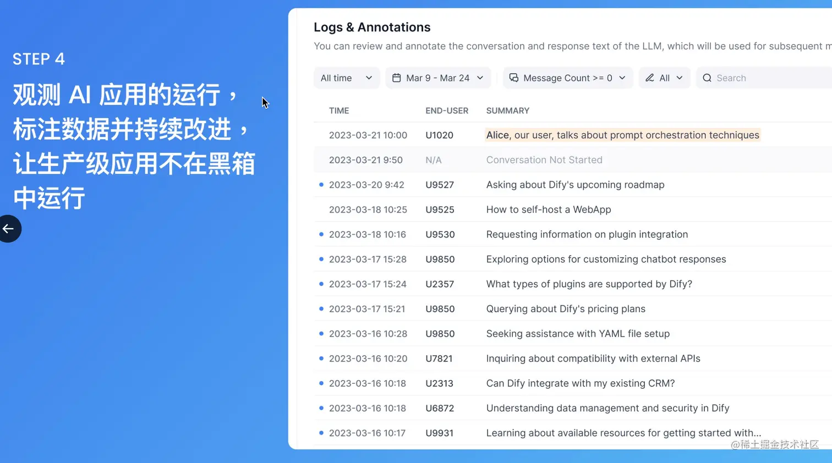Click end-user U2313
This screenshot has height=463, width=832.
pos(439,383)
